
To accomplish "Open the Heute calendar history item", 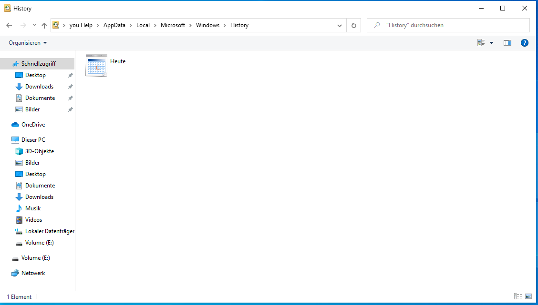I will 106,65.
